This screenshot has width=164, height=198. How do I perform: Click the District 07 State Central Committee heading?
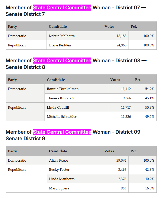click(x=76, y=11)
